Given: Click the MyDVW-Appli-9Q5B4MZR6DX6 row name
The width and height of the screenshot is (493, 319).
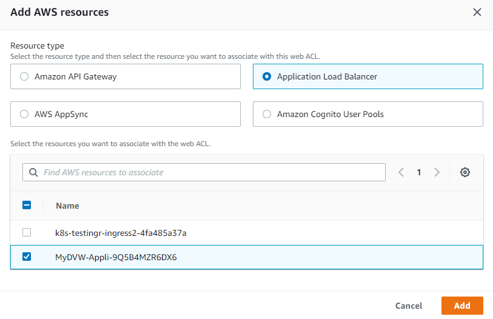Looking at the screenshot, I should tap(116, 257).
